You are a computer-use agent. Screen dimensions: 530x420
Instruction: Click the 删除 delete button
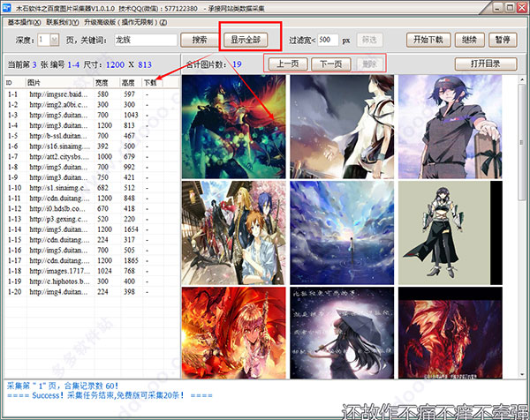369,64
